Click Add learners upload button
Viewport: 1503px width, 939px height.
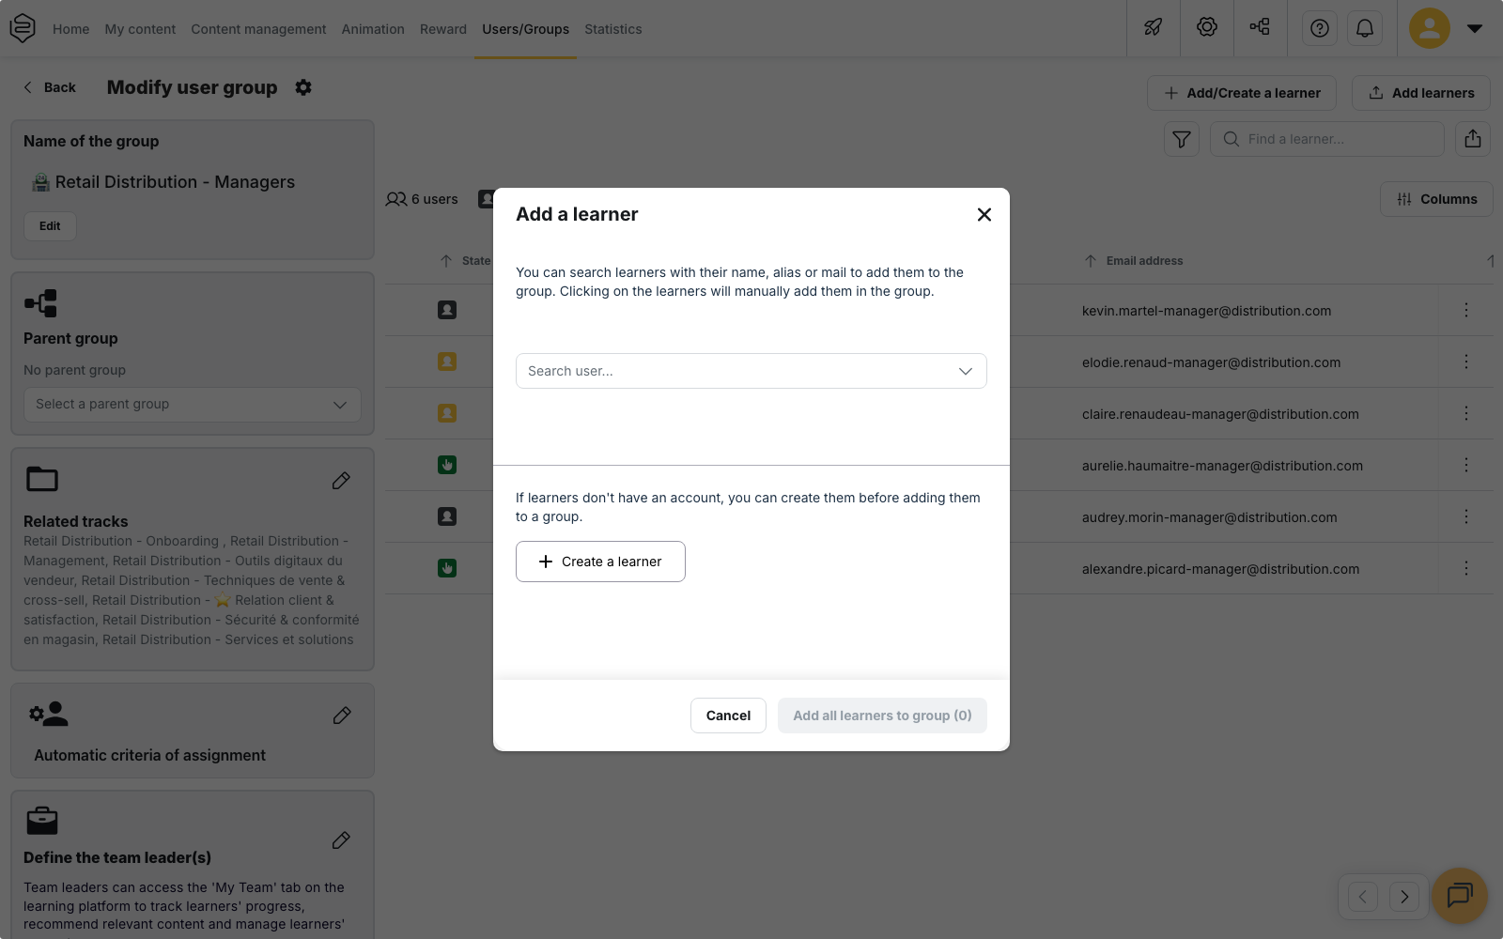coord(1421,93)
